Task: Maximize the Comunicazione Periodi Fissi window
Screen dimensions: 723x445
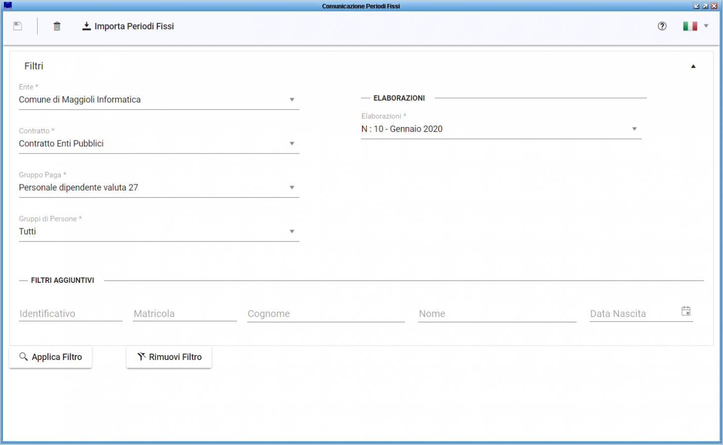Action: pyautogui.click(x=705, y=6)
